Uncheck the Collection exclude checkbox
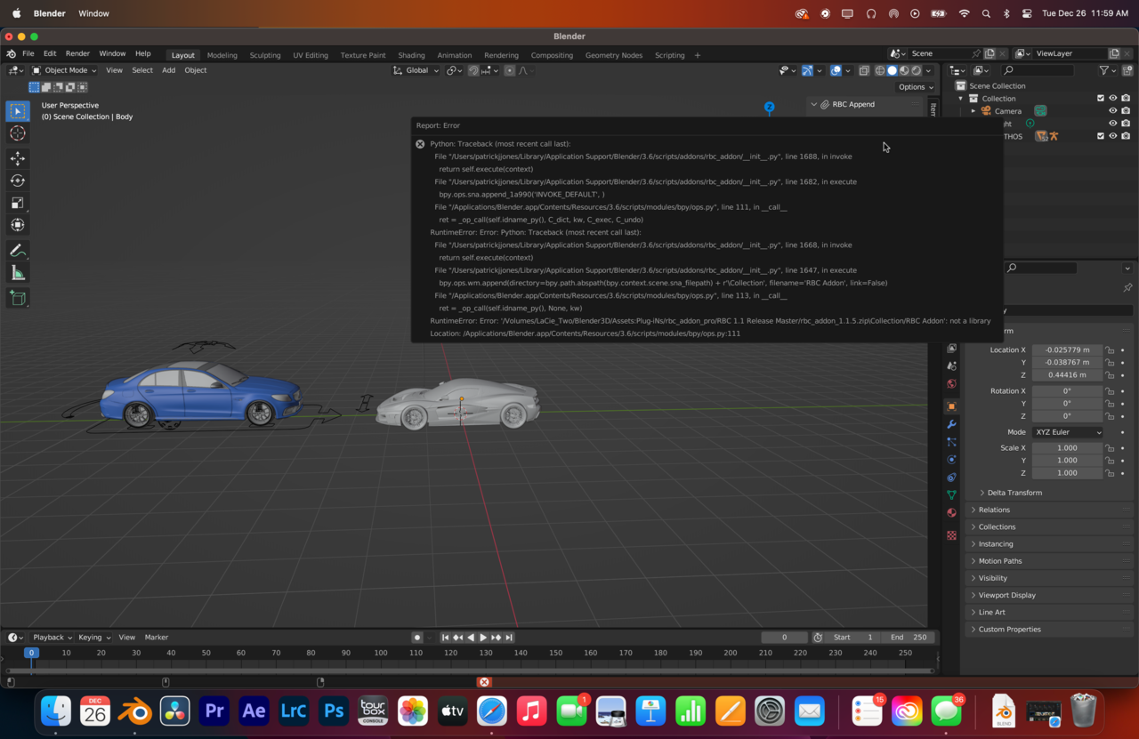Screen dimensions: 1139x739 (1101, 99)
